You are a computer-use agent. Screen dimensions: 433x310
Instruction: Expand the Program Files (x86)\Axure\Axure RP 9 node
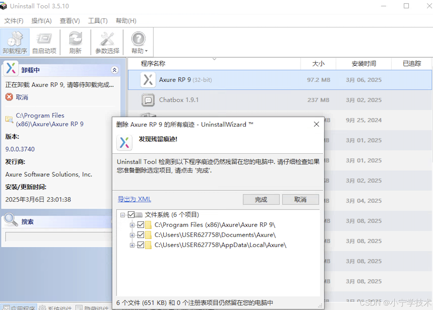(x=132, y=225)
